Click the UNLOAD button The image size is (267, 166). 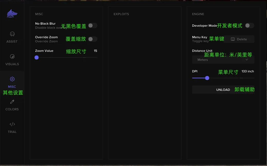223,90
